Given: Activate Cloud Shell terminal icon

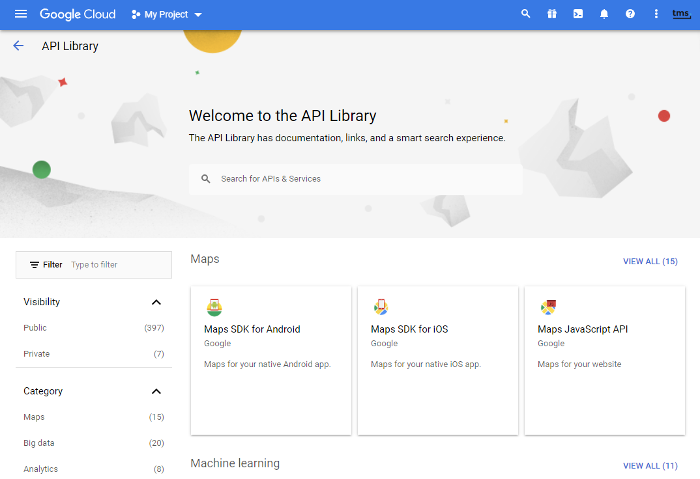Looking at the screenshot, I should point(578,14).
